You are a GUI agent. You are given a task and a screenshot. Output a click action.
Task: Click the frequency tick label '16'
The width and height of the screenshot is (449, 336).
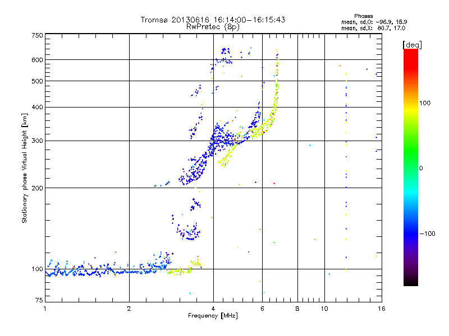[382, 309]
